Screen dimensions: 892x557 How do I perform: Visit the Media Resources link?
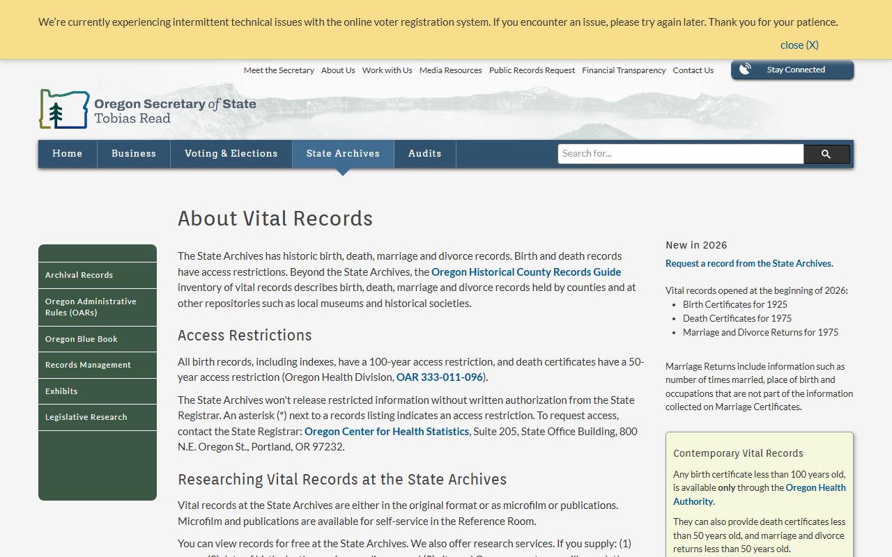point(451,70)
